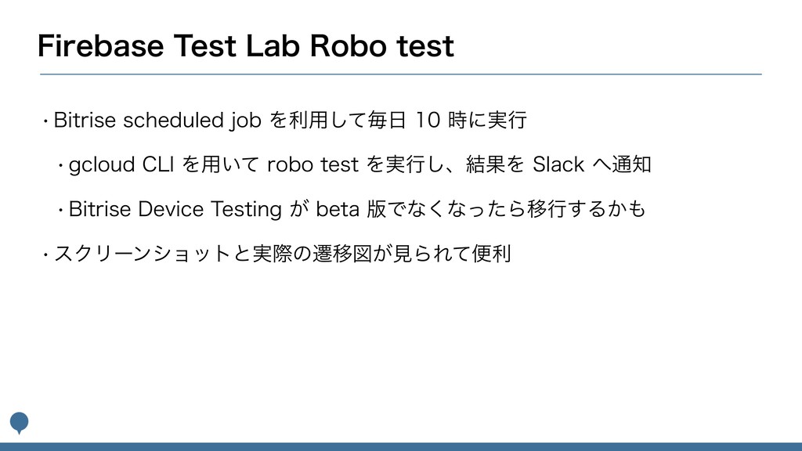Click the slide title Firebase Test Lab Robo test
Image resolution: width=802 pixels, height=451 pixels.
pyautogui.click(x=246, y=45)
